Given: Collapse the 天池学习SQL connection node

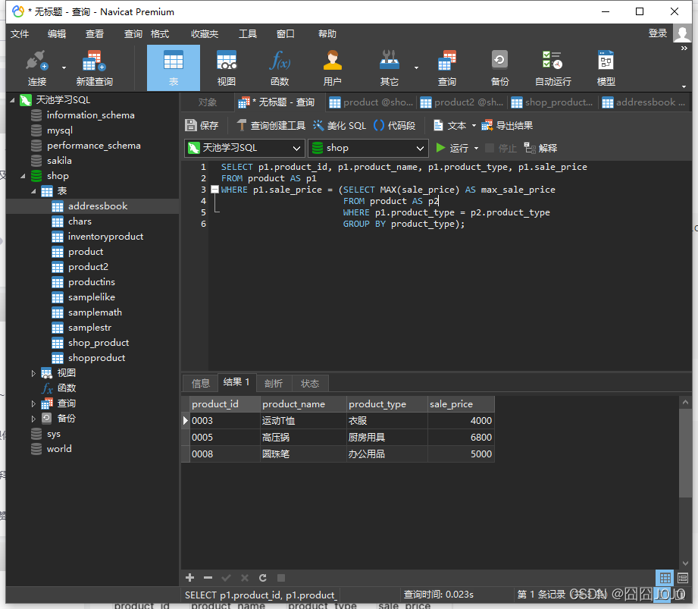Looking at the screenshot, I should 12,100.
